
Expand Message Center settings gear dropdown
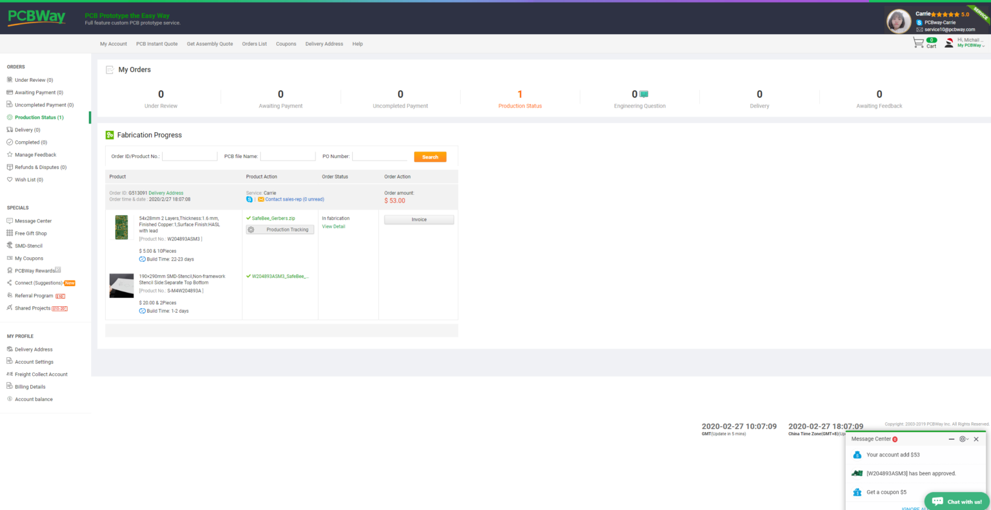964,439
